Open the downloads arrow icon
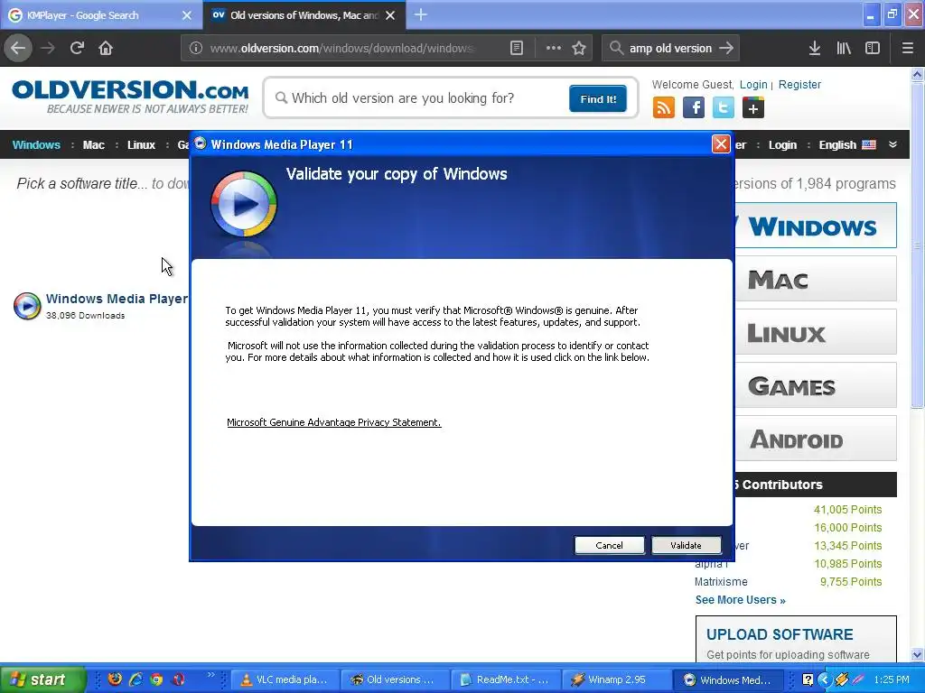 point(815,48)
